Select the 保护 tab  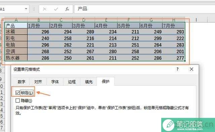click(x=105, y=82)
